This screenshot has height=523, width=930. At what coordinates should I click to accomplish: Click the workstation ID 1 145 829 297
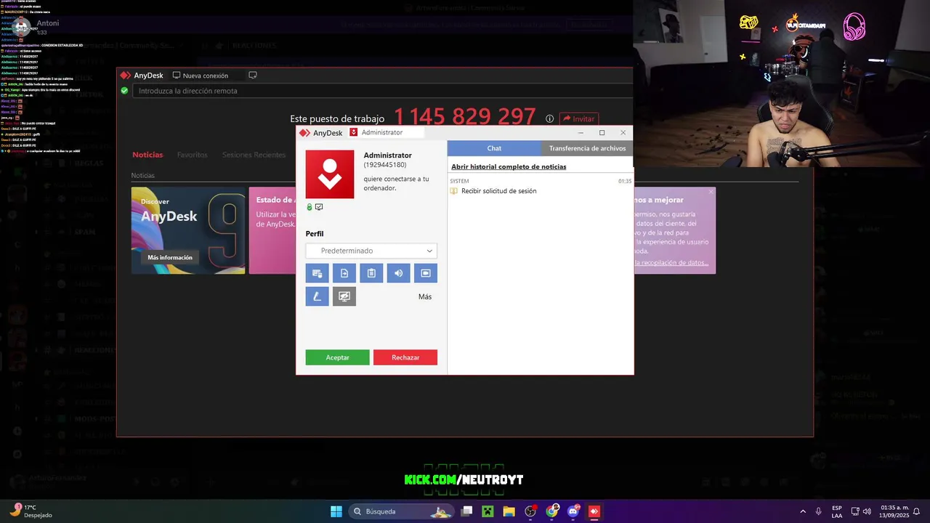coord(465,117)
